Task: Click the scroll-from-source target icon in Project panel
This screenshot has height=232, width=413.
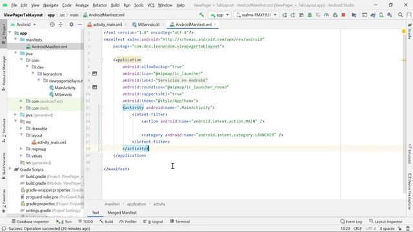Action: pos(52,24)
